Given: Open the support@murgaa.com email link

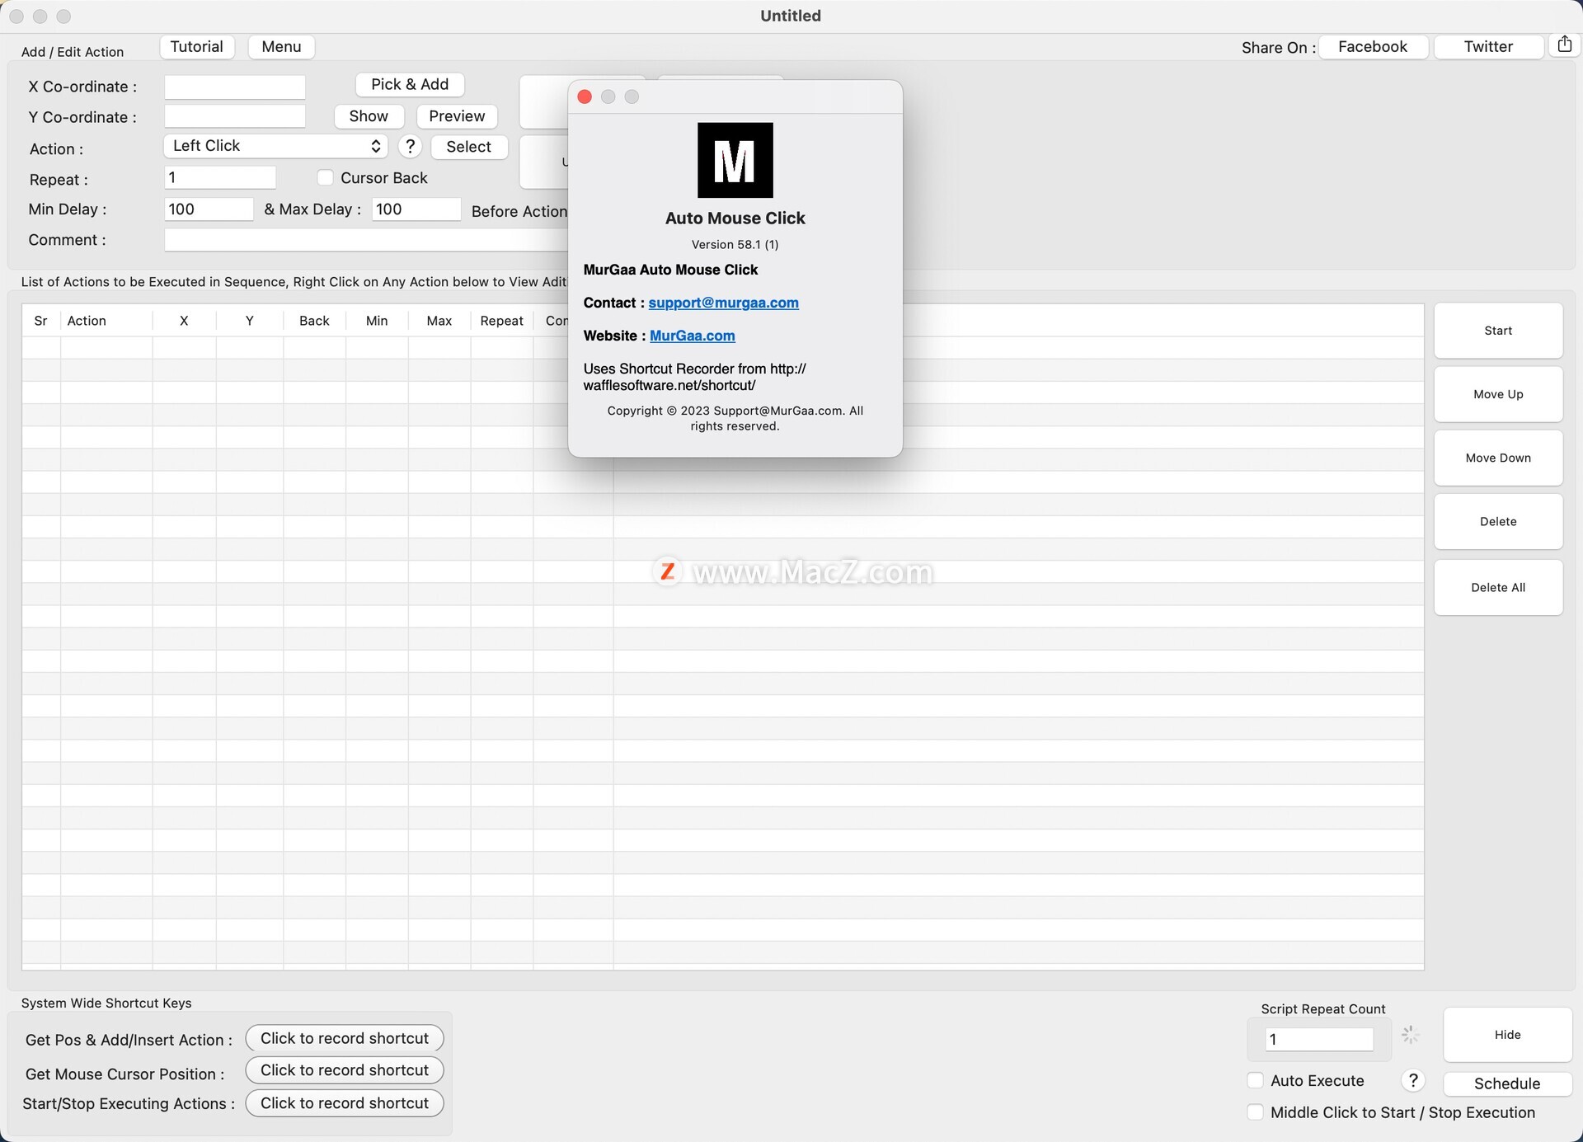Looking at the screenshot, I should (723, 303).
